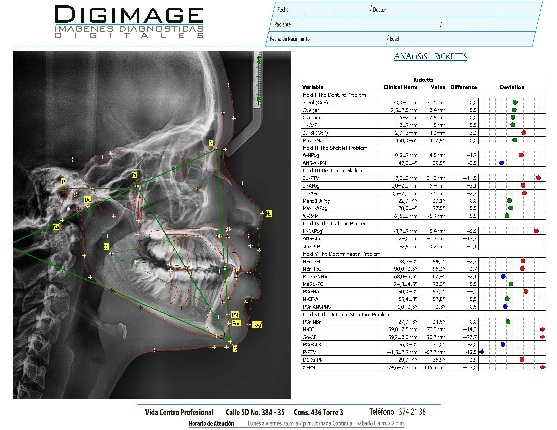557x430 pixels.
Task: Select the DC landmark label
Action: [88, 200]
